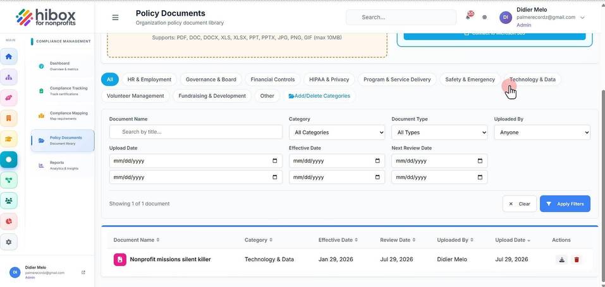
Task: Filter by Program & Service Delivery
Action: 397,79
